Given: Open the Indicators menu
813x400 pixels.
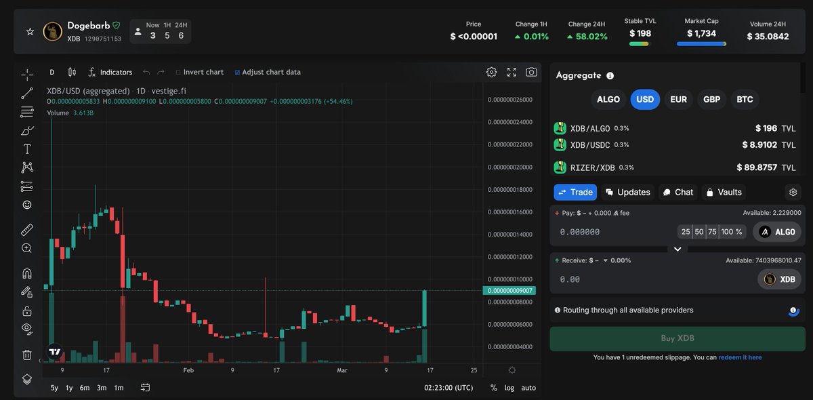Looking at the screenshot, I should tap(110, 72).
